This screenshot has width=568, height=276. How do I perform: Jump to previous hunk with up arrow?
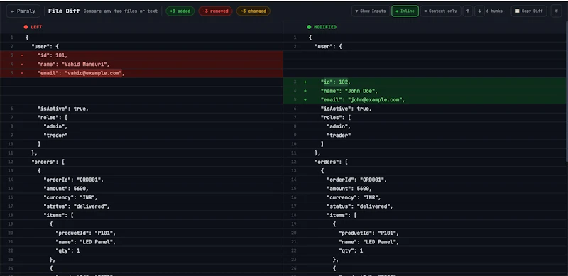point(468,11)
